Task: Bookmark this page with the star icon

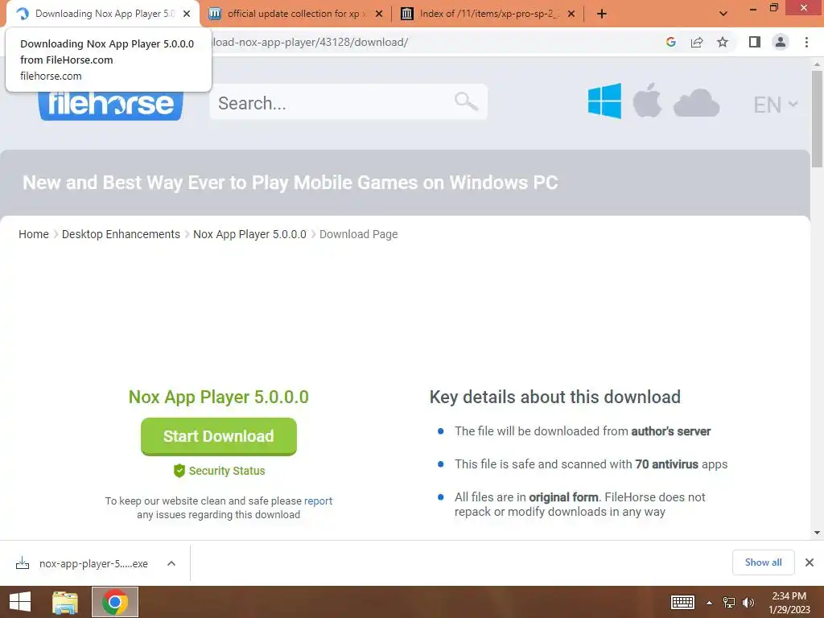Action: [x=723, y=42]
